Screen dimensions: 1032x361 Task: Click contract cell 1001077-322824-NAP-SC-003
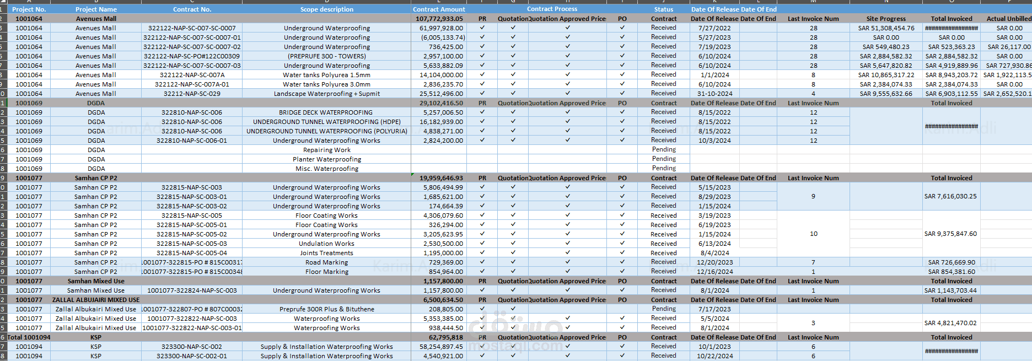[x=192, y=290]
